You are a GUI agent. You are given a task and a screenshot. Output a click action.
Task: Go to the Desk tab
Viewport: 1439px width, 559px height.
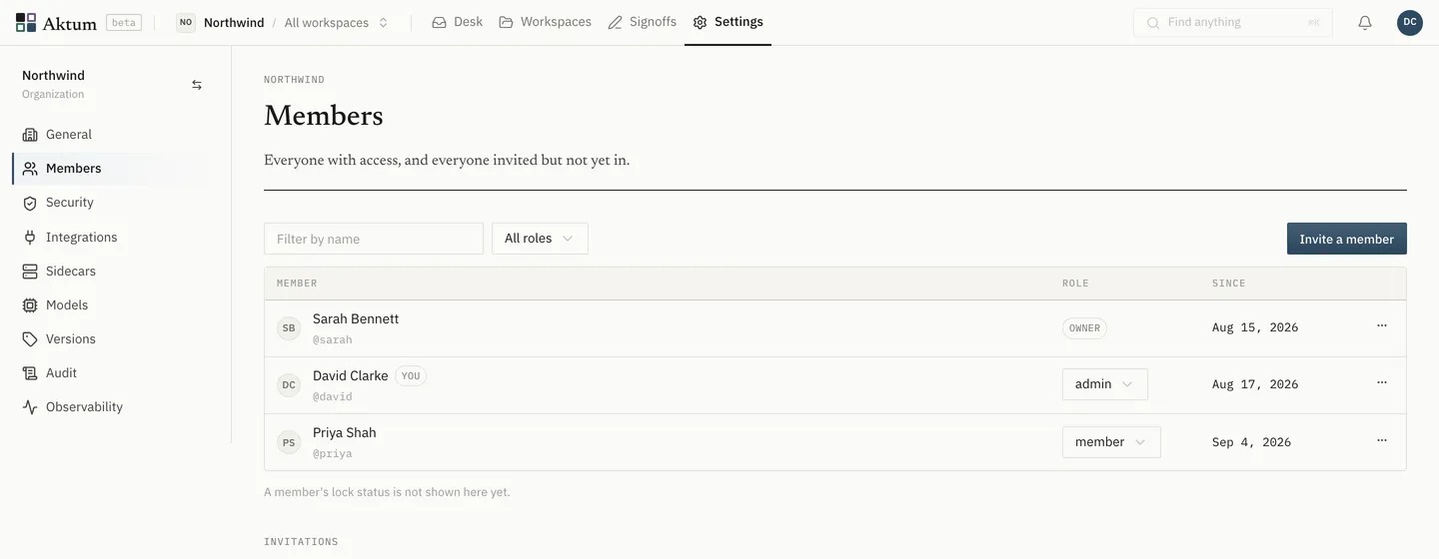pos(458,22)
